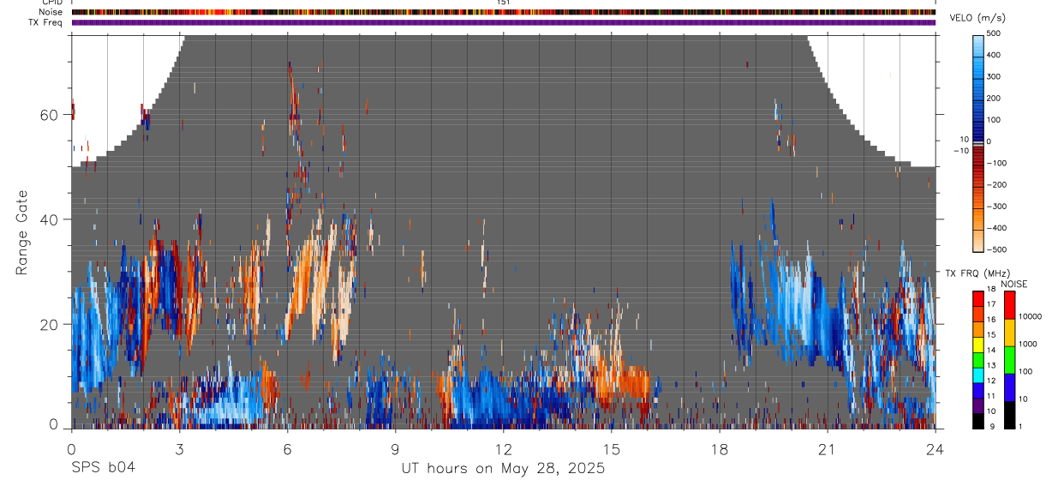Screen dimensions: 1052x486
Task: Click the purple TX Freq strip above the plot
Action: coord(503,22)
